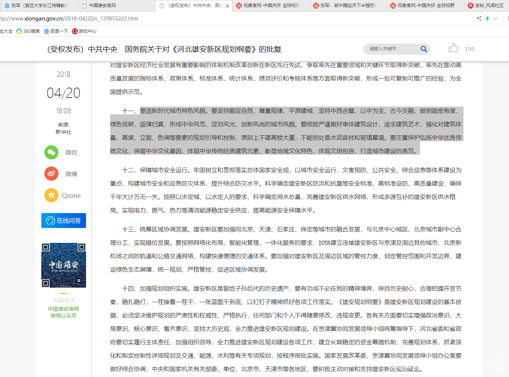Click the green lightning speed-mode icon
This screenshot has height=377, width=509.
(x=487, y=18)
